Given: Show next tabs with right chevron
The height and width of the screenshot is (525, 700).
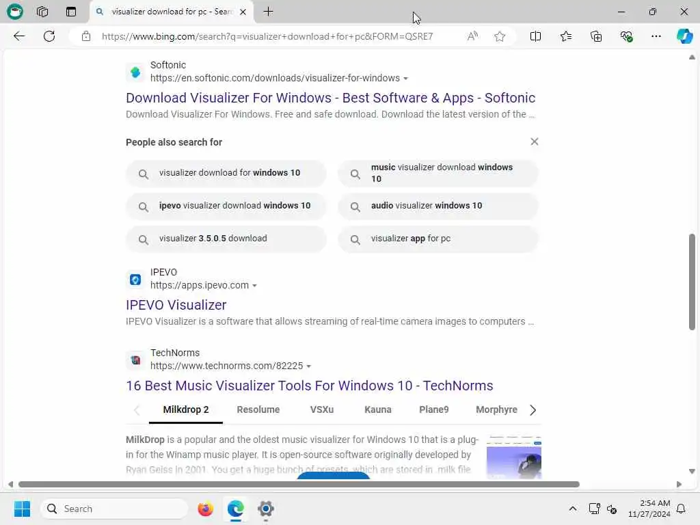Looking at the screenshot, I should click(533, 410).
